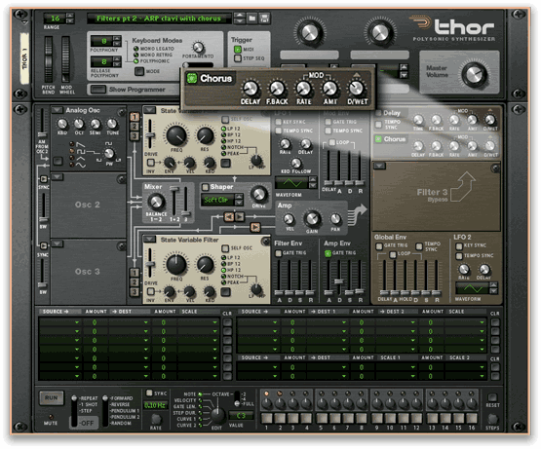Enable LFO 2 KEY SYNC
Screen dimensions: 541x449
point(459,245)
